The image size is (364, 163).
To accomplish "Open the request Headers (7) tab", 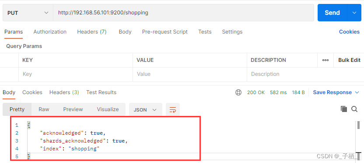I will [92, 32].
